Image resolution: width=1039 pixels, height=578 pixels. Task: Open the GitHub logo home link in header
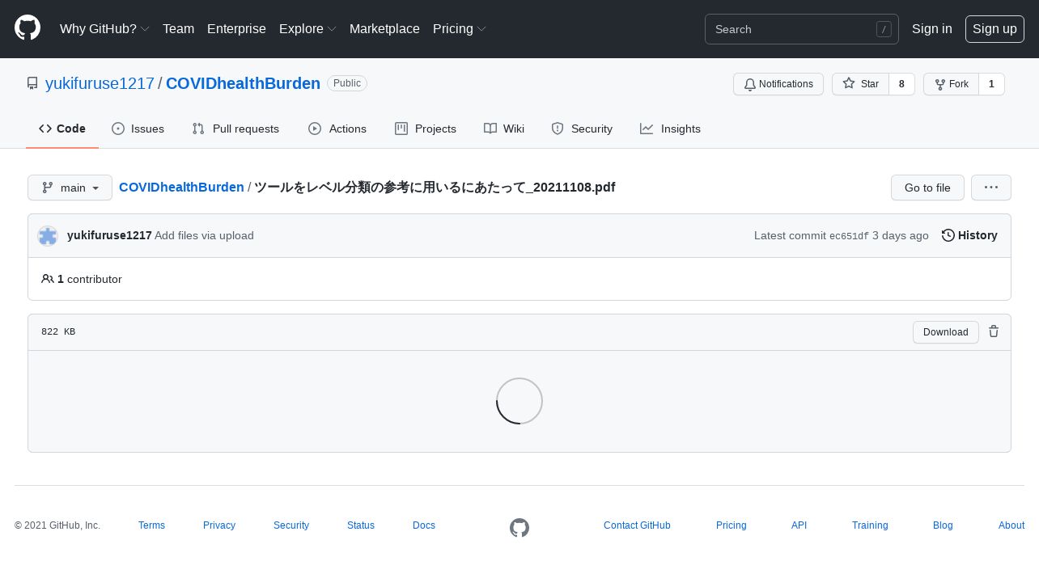click(x=28, y=27)
